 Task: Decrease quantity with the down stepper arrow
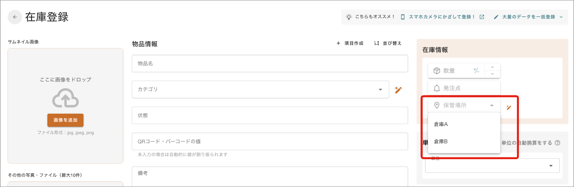click(x=492, y=74)
